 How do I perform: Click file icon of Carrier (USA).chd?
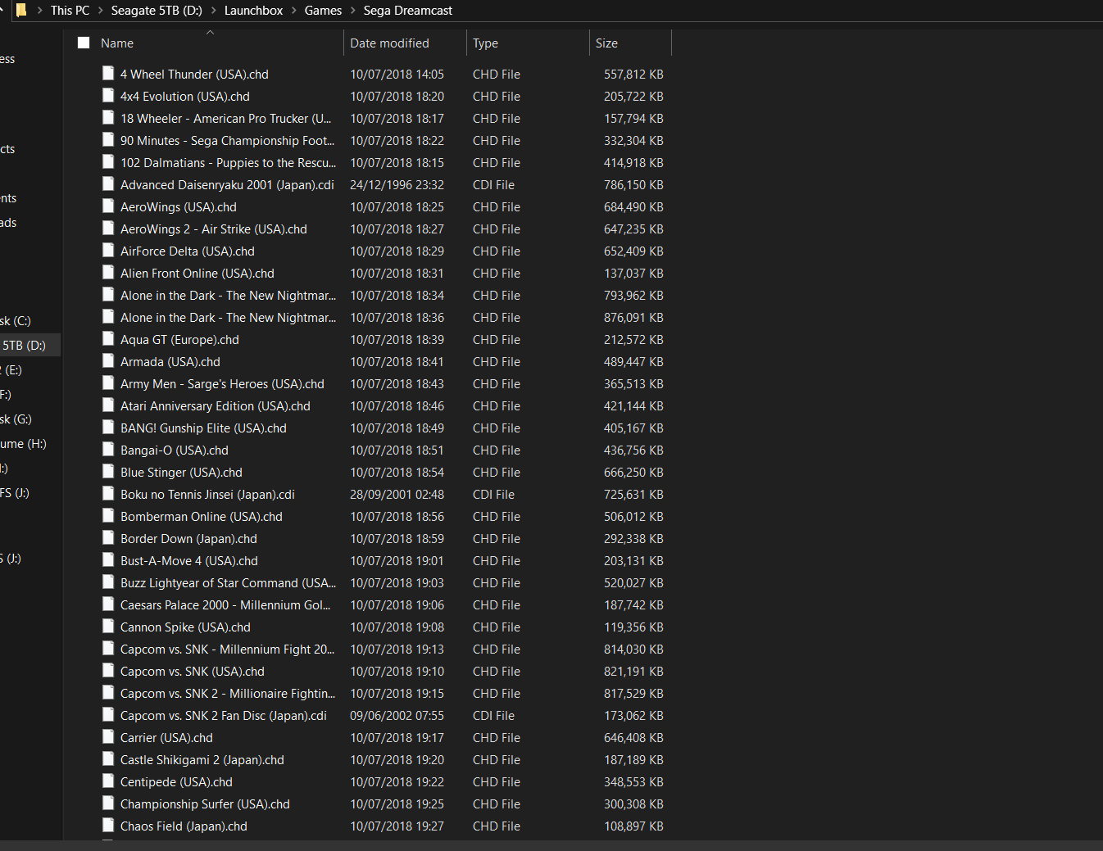tap(108, 736)
